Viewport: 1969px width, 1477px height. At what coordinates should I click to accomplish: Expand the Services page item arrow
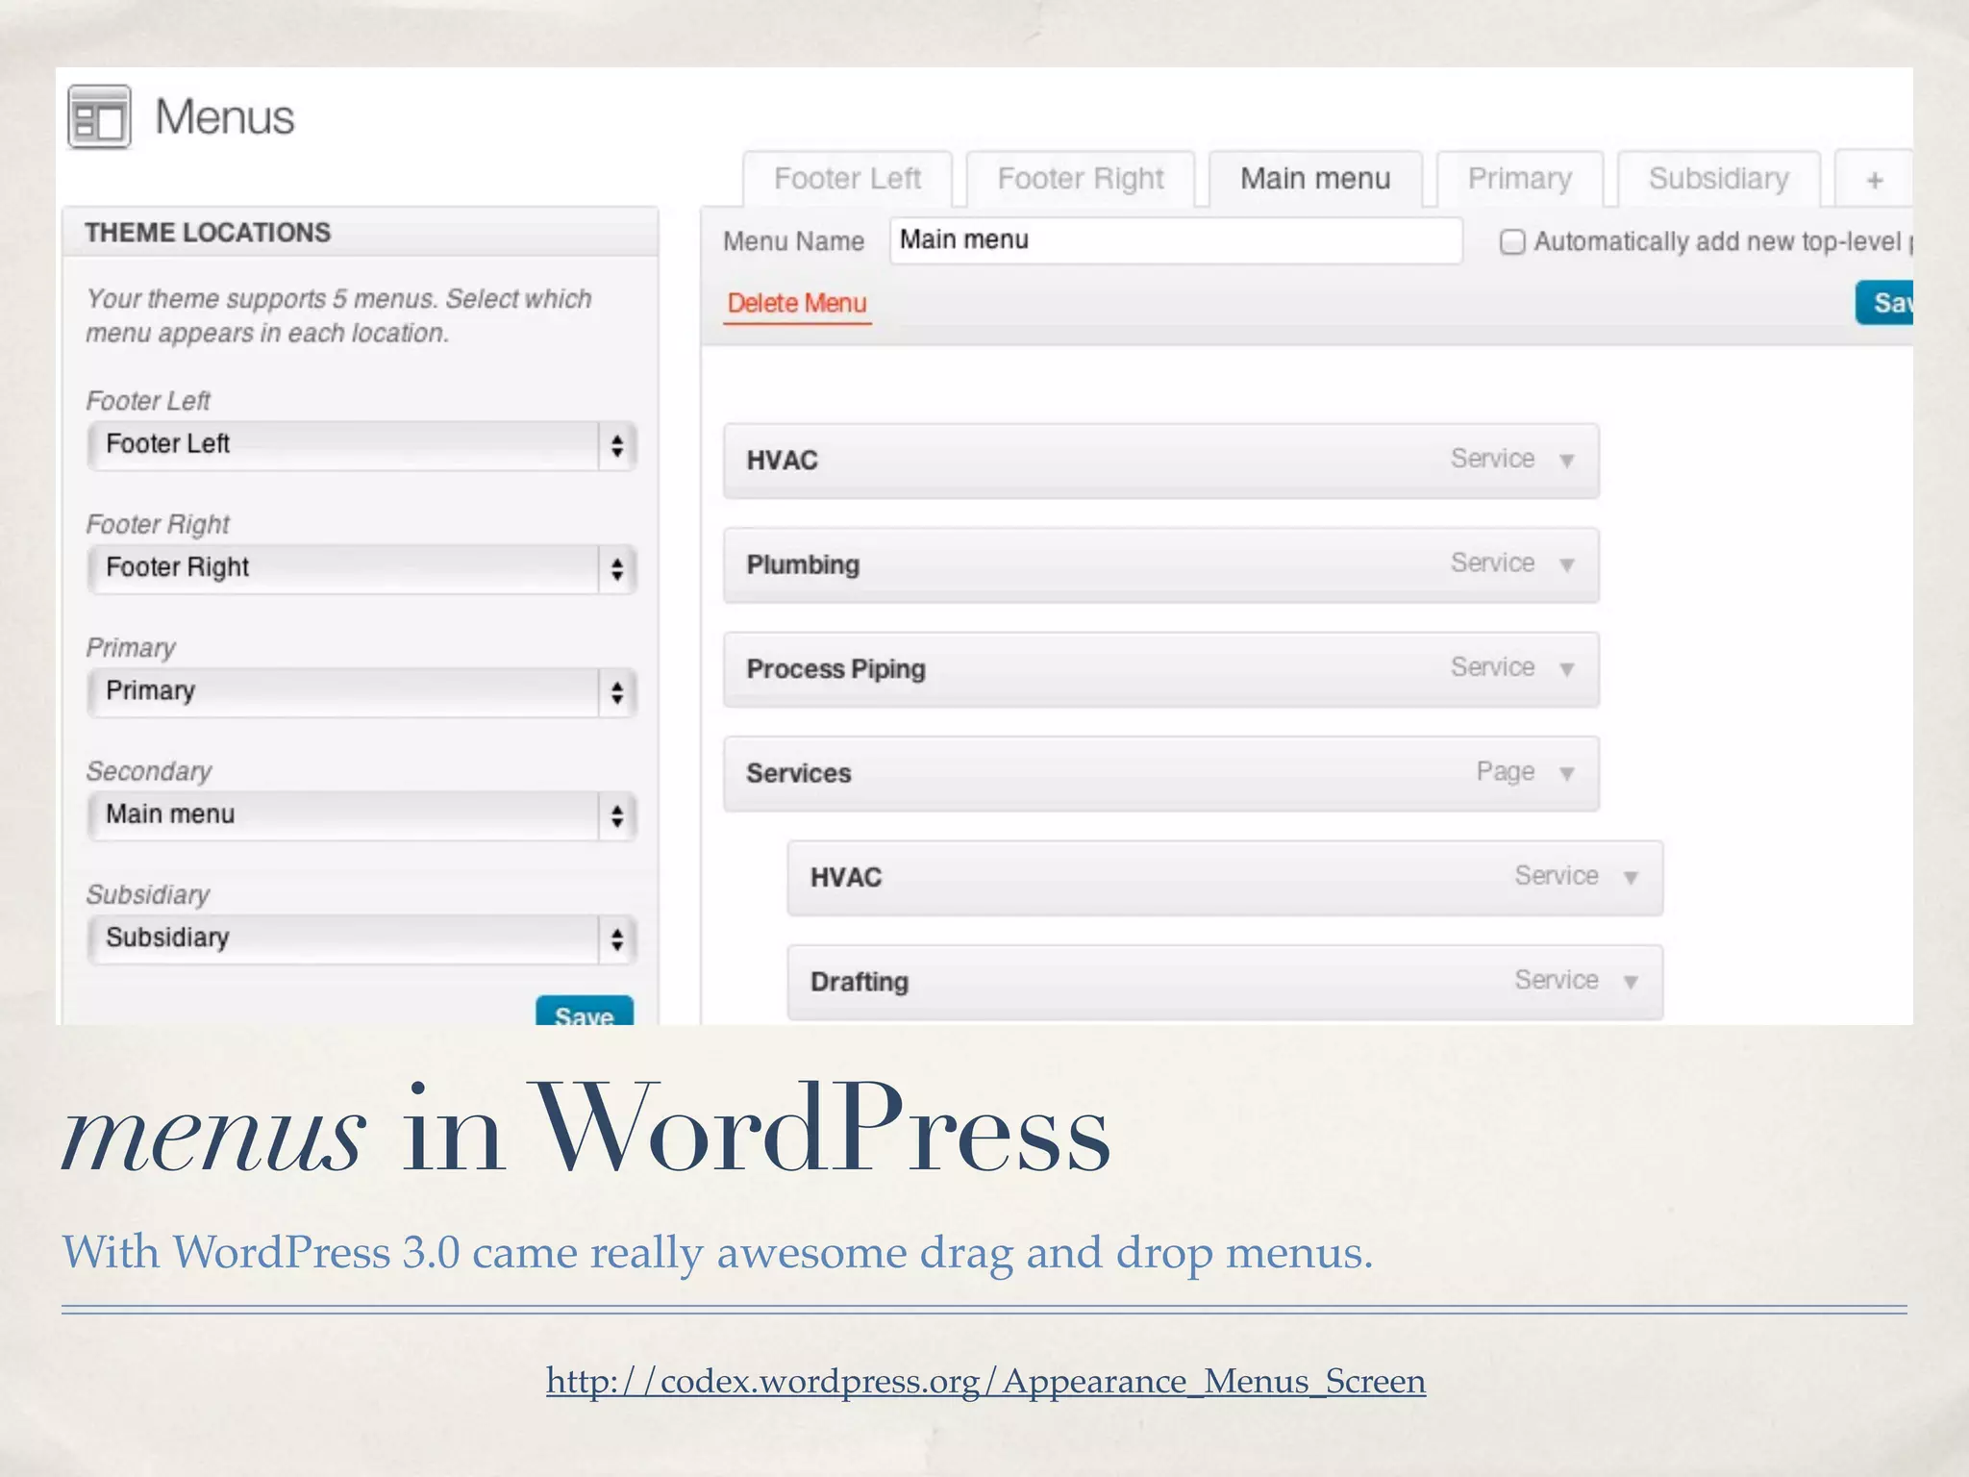click(x=1567, y=774)
